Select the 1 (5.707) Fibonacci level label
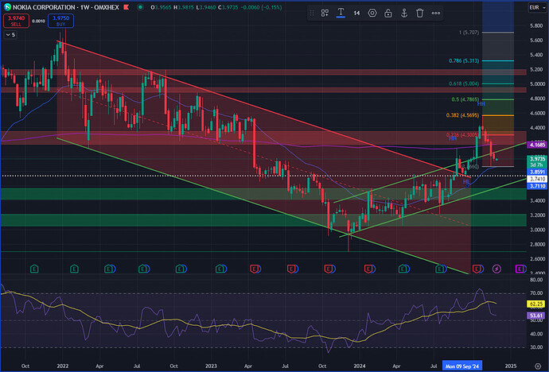549x372 pixels. (x=469, y=33)
